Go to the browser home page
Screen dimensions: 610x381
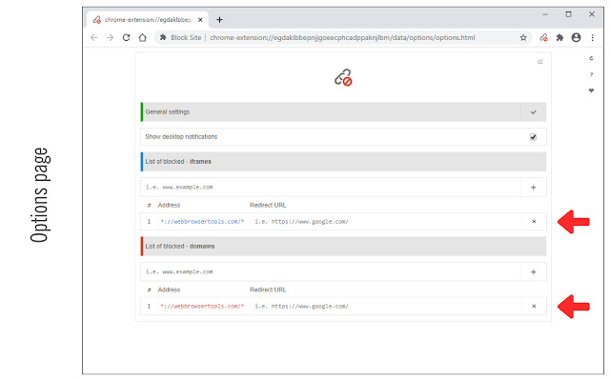pyautogui.click(x=142, y=38)
